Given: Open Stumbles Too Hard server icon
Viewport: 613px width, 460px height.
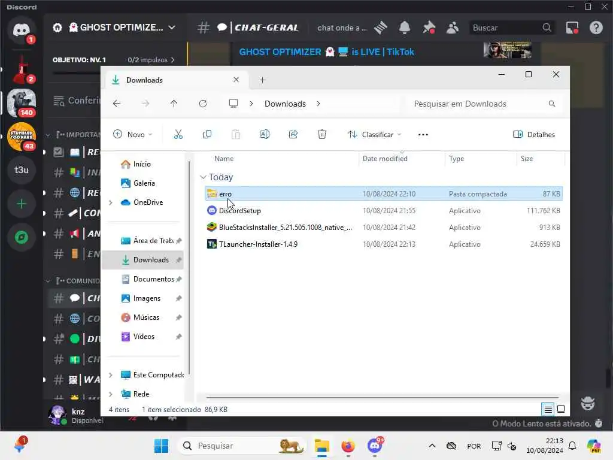Looking at the screenshot, I should tap(22, 137).
